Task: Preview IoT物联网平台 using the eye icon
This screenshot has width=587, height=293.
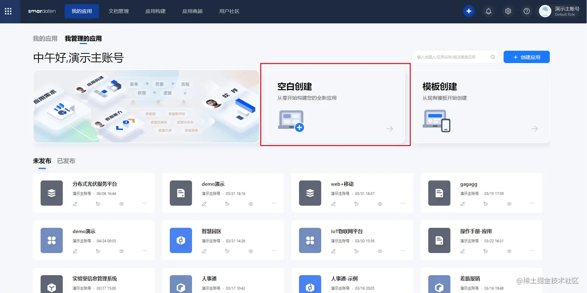Action: click(380, 251)
